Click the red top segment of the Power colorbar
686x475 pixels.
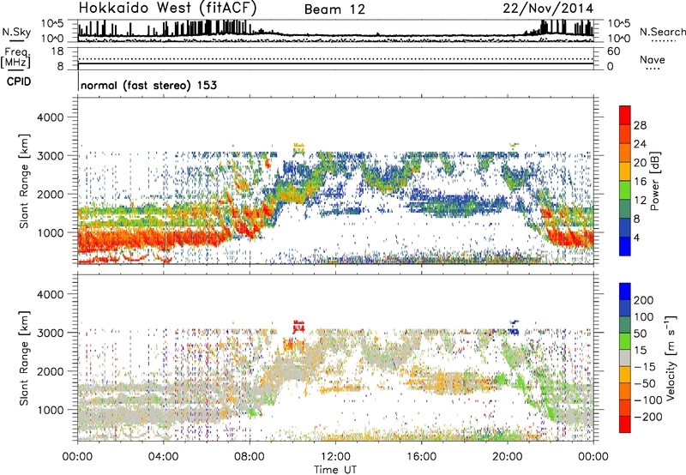pyautogui.click(x=625, y=116)
